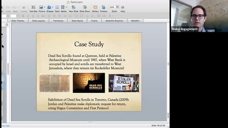Expand the Shapes dropdown arrow
Image resolution: width=228 pixels, height=128 pixels.
[x=53, y=7]
